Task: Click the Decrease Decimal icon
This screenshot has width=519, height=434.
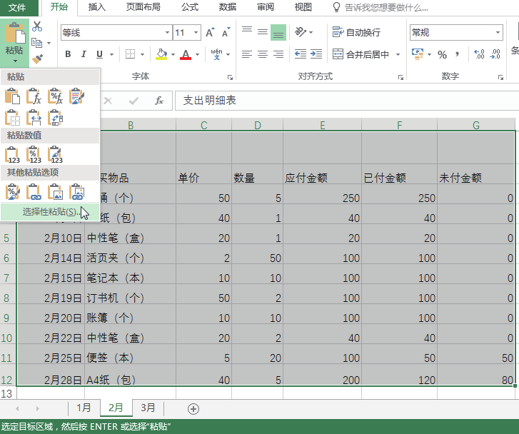Action: (x=495, y=54)
